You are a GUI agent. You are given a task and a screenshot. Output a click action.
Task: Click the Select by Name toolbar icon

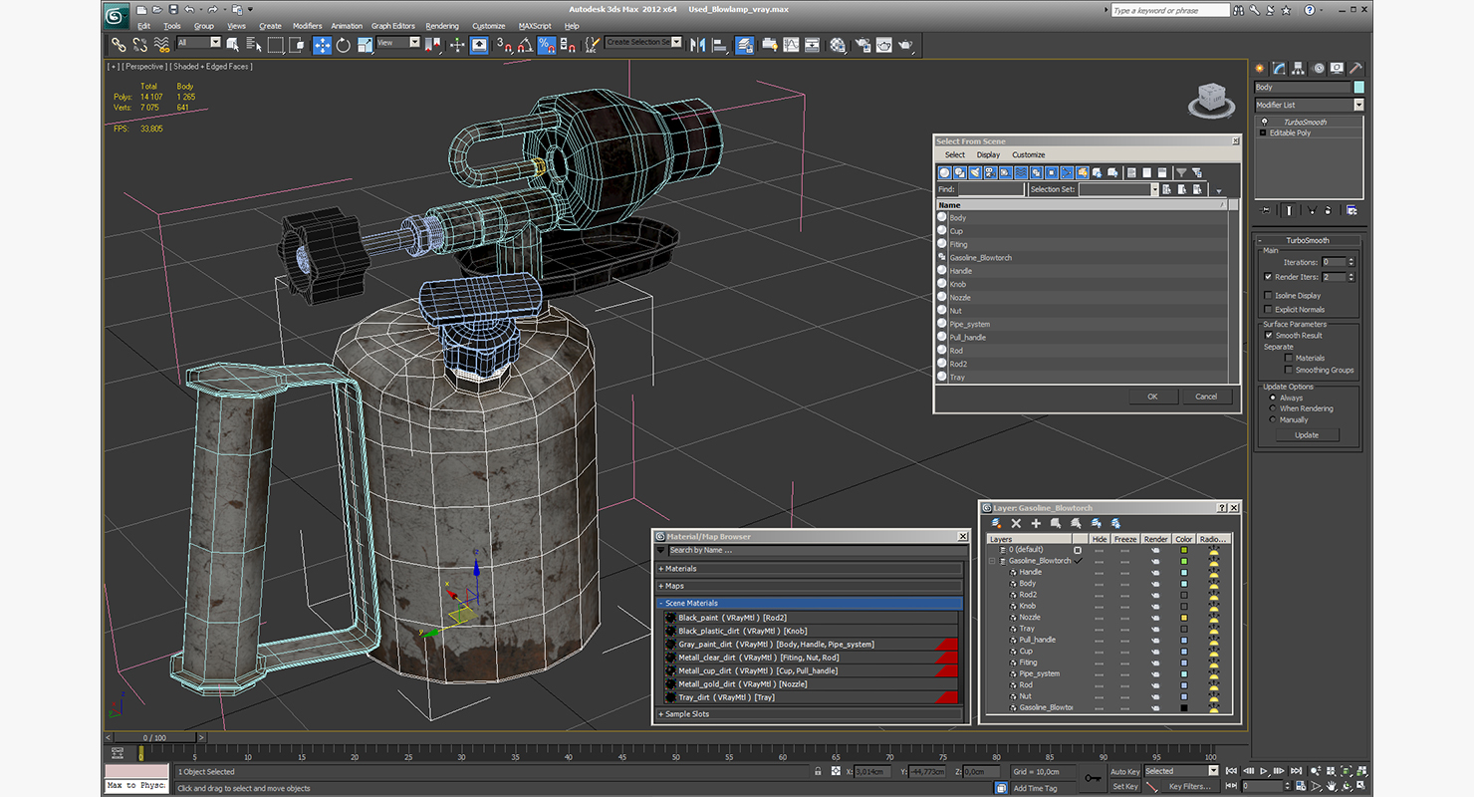(253, 45)
